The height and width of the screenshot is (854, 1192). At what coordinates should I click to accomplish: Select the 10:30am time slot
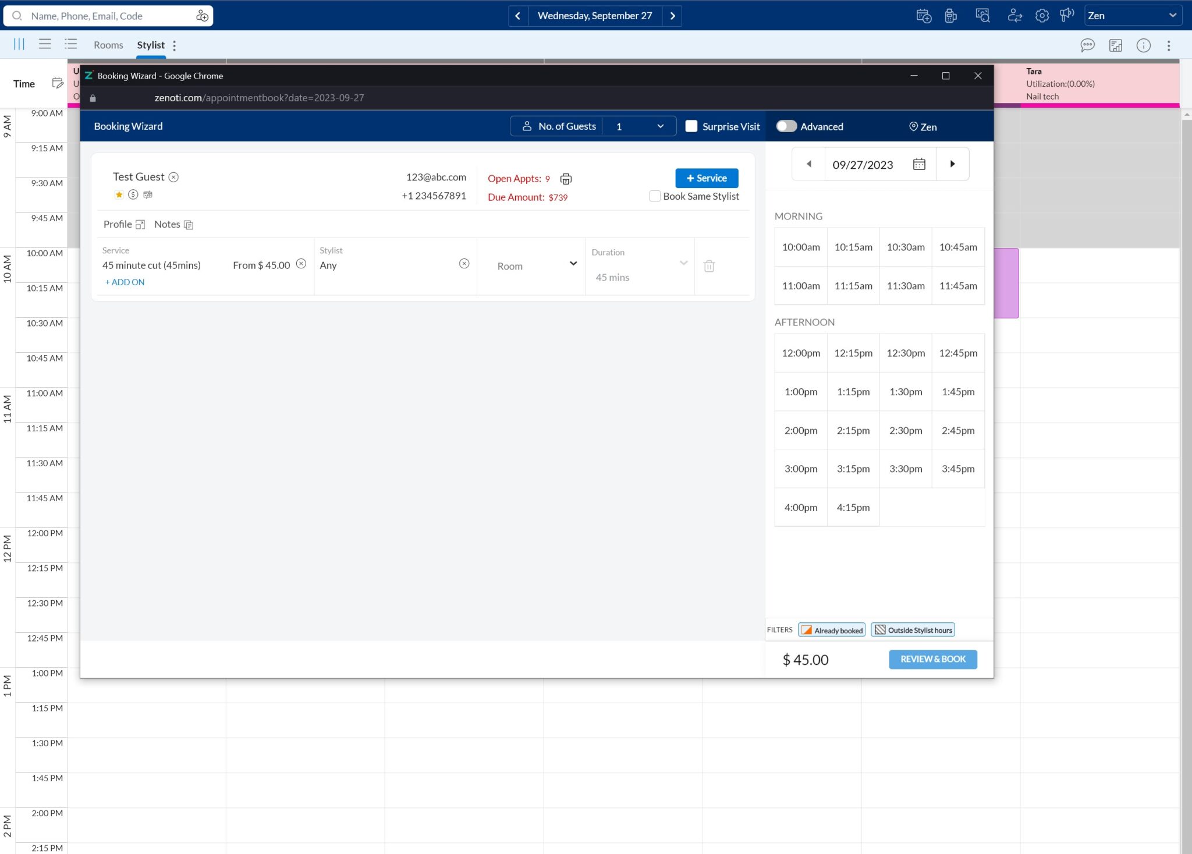click(x=906, y=247)
